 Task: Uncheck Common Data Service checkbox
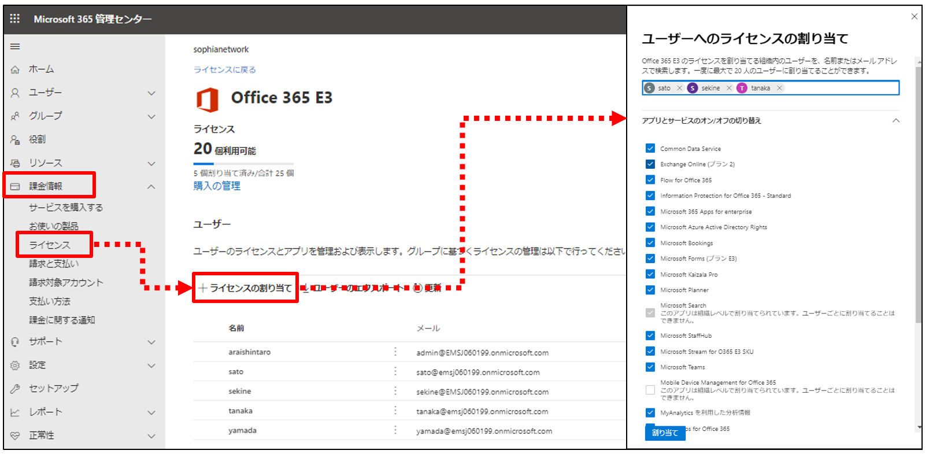click(x=650, y=148)
